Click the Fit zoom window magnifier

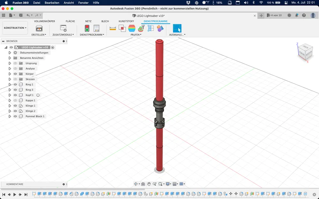160,184
